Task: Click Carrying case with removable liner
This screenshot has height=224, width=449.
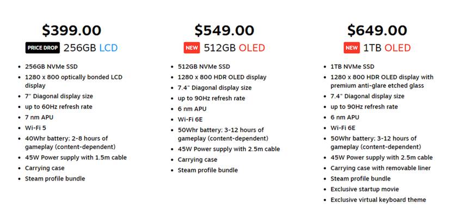Action: 380,168
